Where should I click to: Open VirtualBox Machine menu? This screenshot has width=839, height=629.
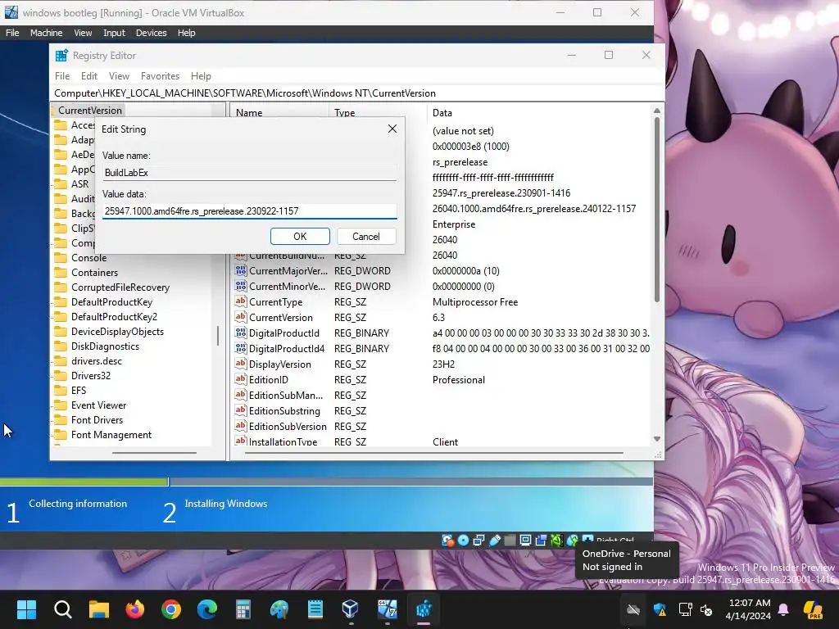click(x=46, y=33)
